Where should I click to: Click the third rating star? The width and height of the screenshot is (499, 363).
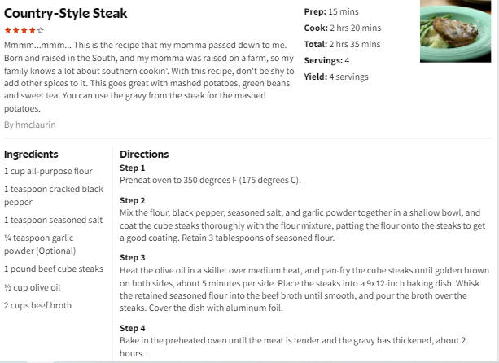pyautogui.click(x=24, y=31)
